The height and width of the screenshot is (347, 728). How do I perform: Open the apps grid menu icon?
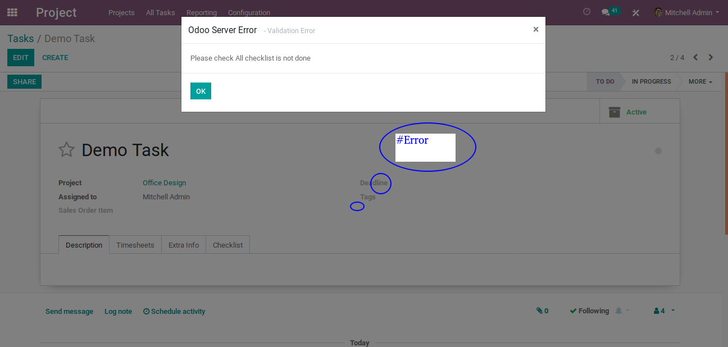(x=12, y=12)
